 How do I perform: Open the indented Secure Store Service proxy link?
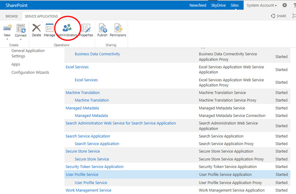(x=92, y=159)
